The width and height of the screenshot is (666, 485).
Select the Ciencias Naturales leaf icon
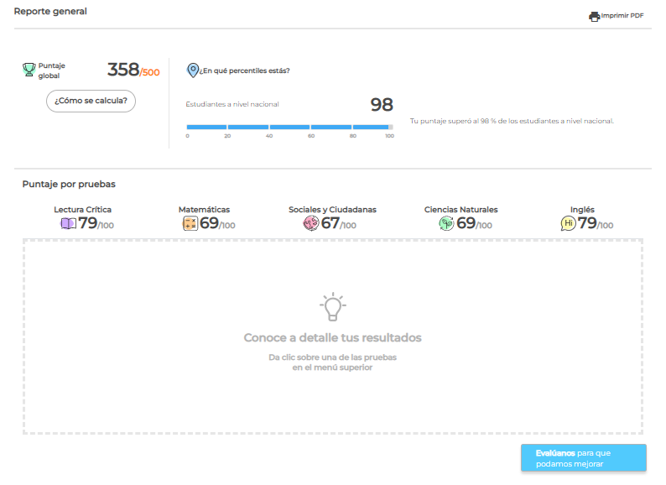[x=446, y=224]
